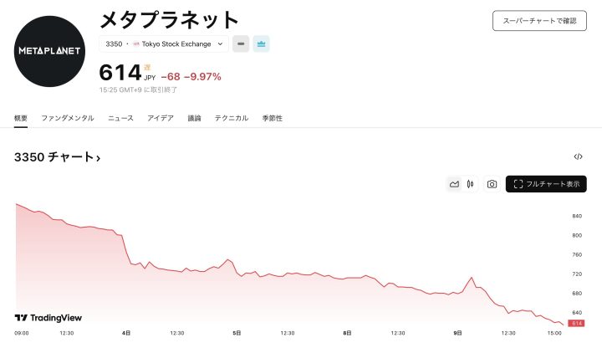Click the Metaplanet company logo
Image resolution: width=602 pixels, height=348 pixels.
point(50,51)
